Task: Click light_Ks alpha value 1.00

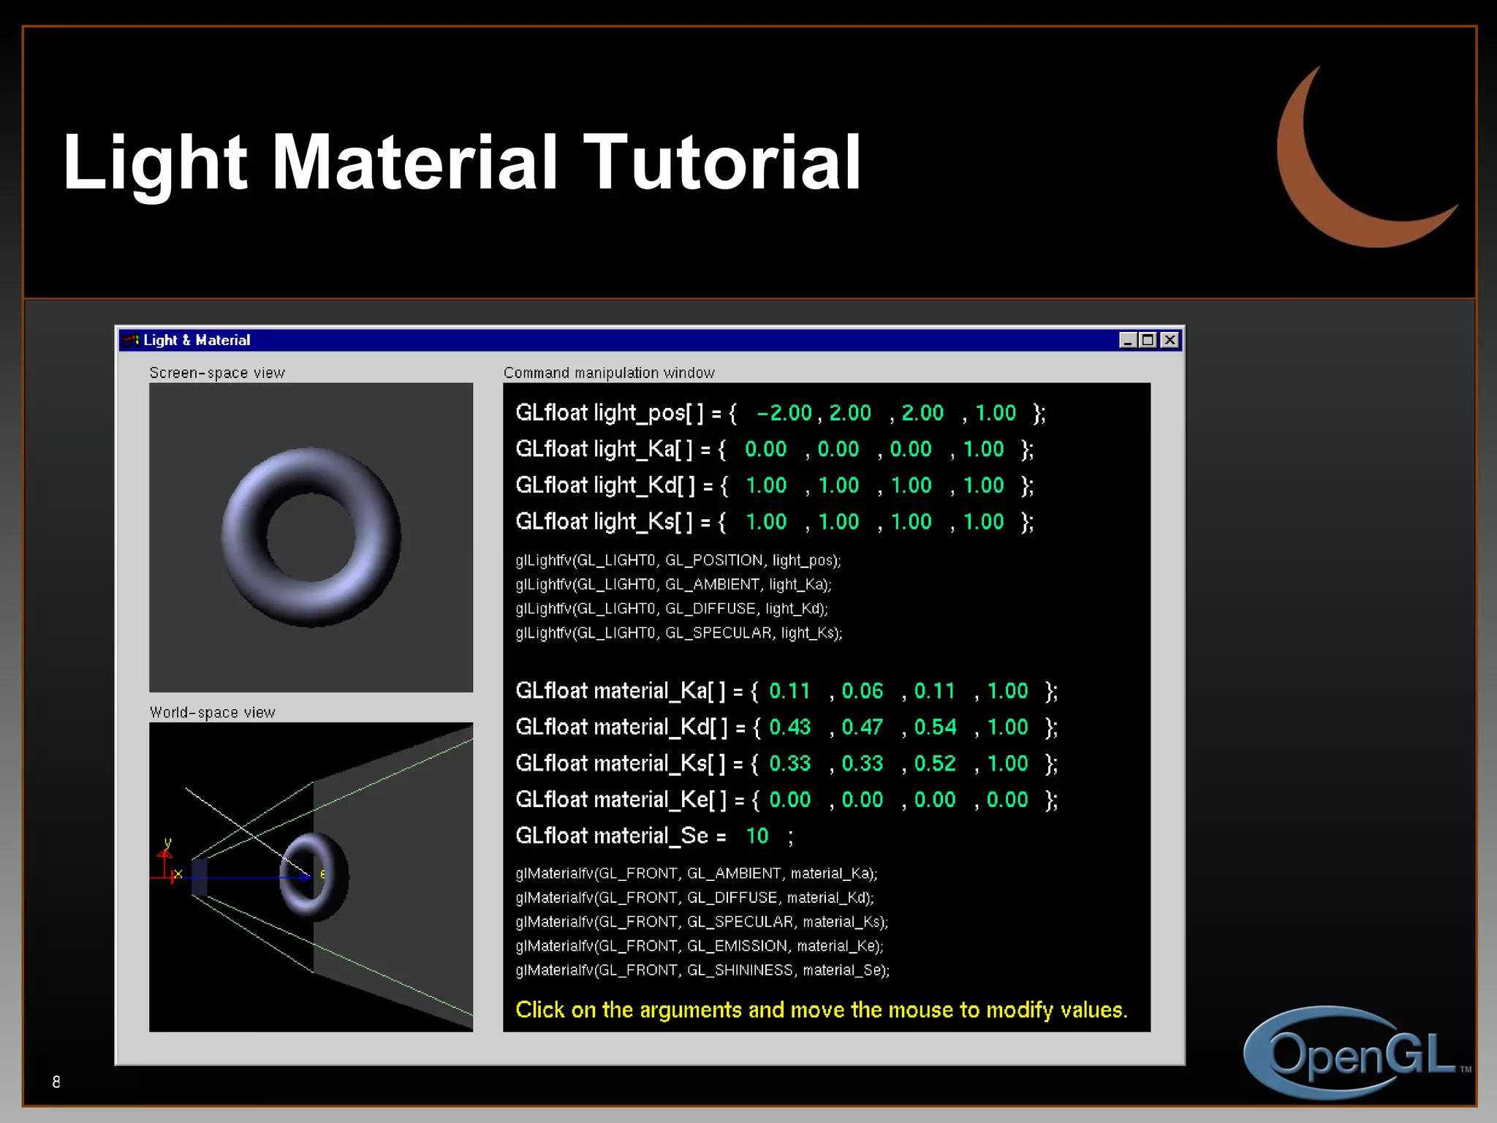Action: click(x=984, y=522)
